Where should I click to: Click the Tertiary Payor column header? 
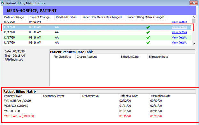tap(91, 96)
